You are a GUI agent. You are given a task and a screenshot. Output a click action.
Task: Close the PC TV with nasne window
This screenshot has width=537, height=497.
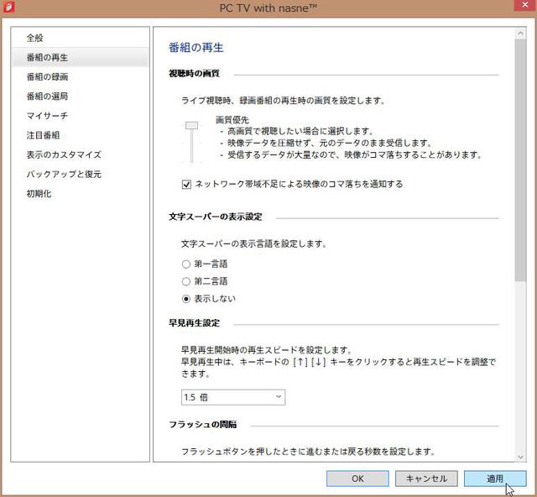pos(524,5)
